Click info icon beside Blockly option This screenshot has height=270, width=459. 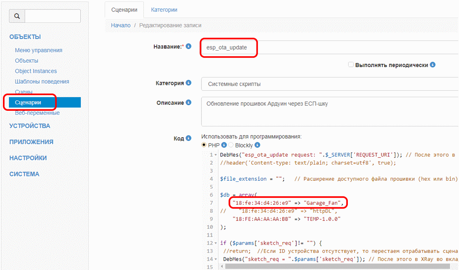point(257,145)
